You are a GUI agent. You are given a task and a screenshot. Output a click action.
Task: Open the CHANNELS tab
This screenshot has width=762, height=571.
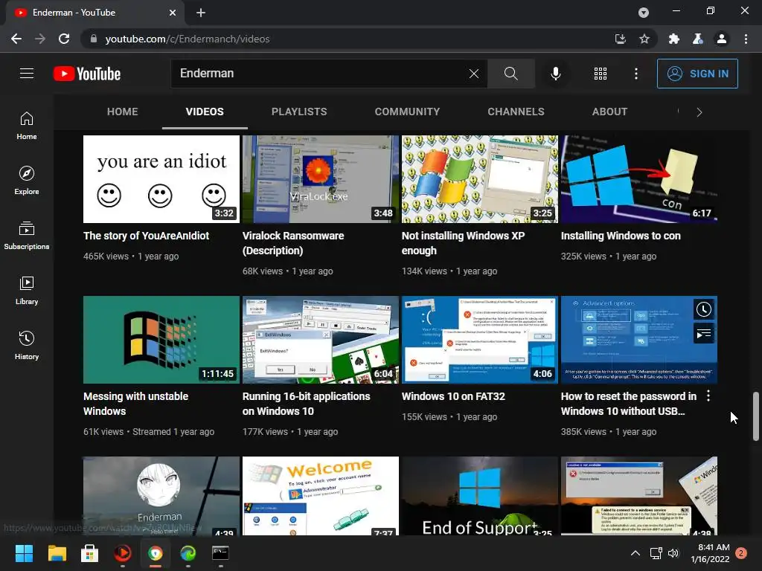[x=516, y=112]
